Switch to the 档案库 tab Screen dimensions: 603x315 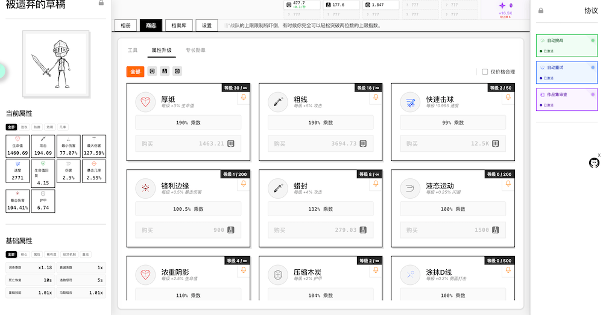click(x=178, y=26)
